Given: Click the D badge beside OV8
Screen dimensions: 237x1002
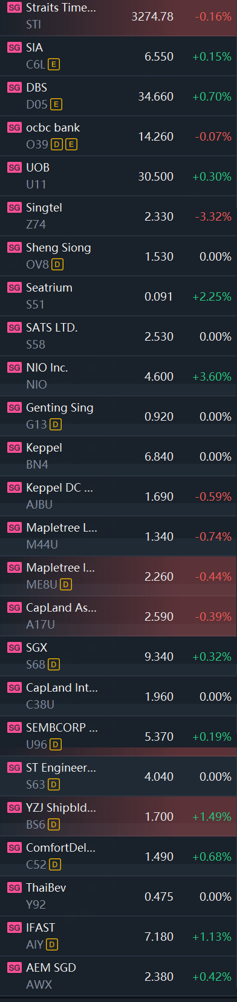Looking at the screenshot, I should tap(57, 264).
